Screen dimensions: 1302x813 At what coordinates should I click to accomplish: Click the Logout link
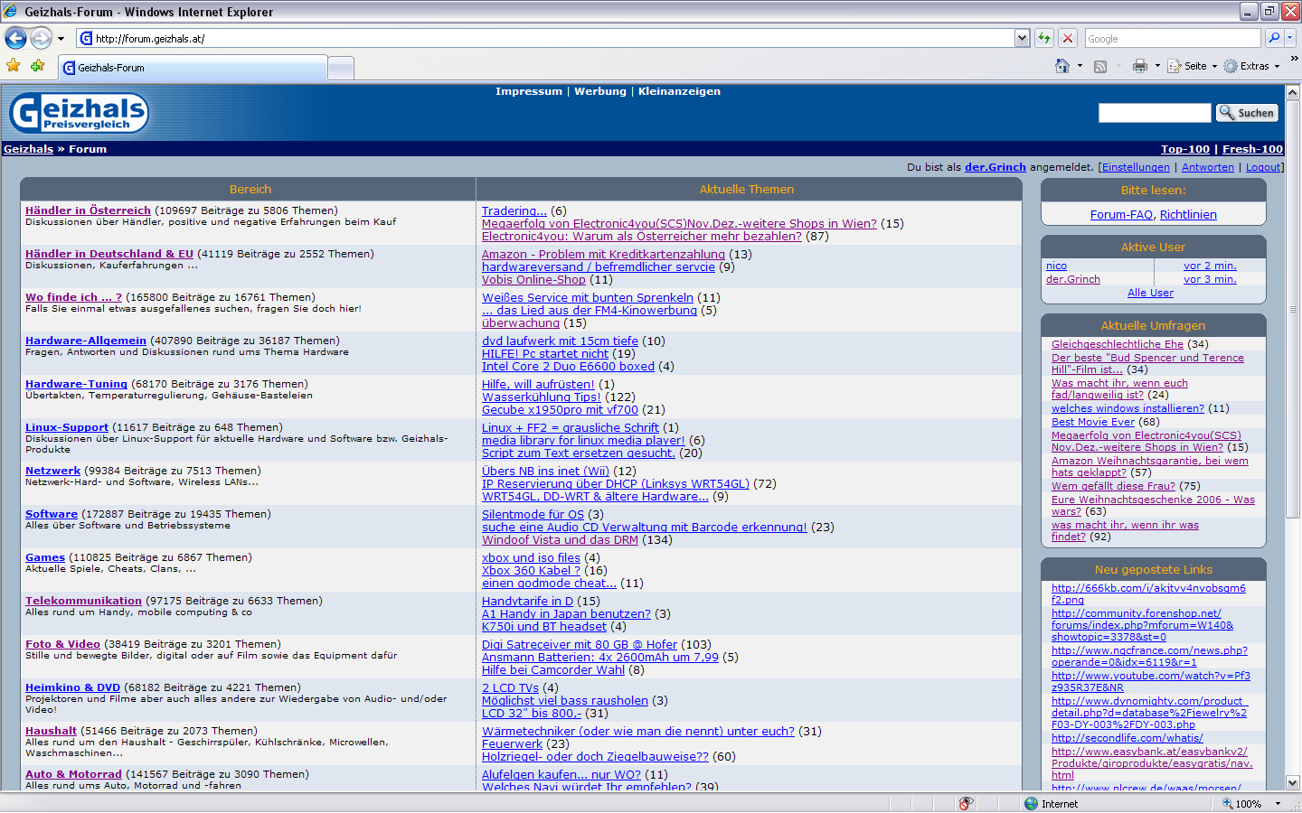click(x=1263, y=167)
